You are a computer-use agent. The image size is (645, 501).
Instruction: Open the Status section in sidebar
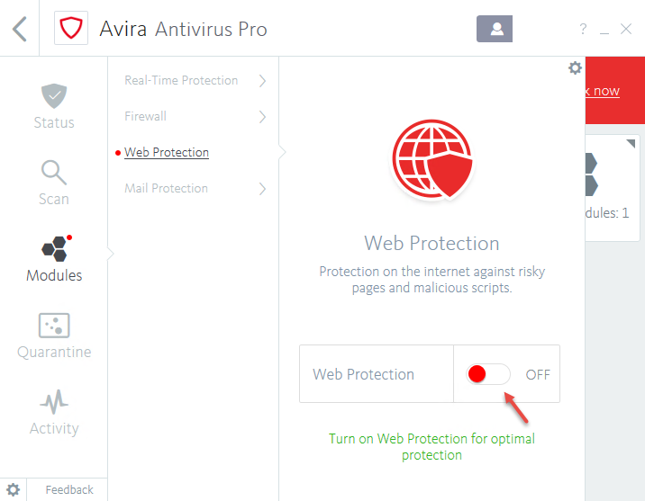click(54, 106)
